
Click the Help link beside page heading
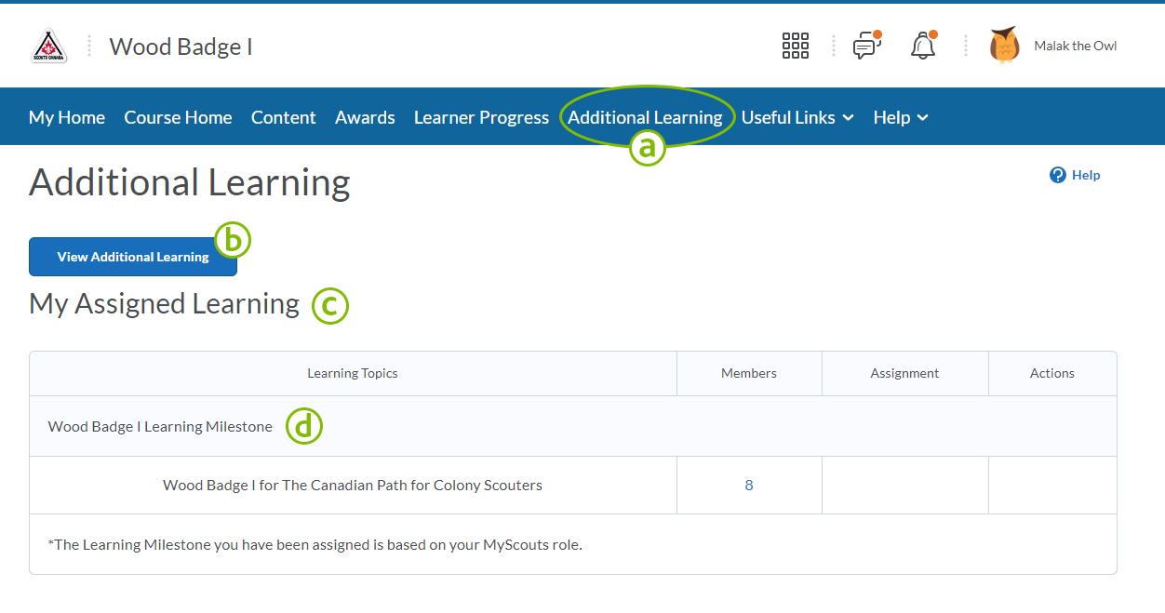(1086, 175)
